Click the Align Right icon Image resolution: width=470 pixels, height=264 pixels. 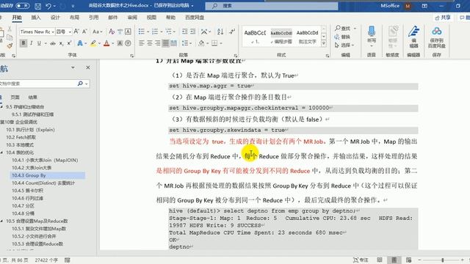coord(158,43)
